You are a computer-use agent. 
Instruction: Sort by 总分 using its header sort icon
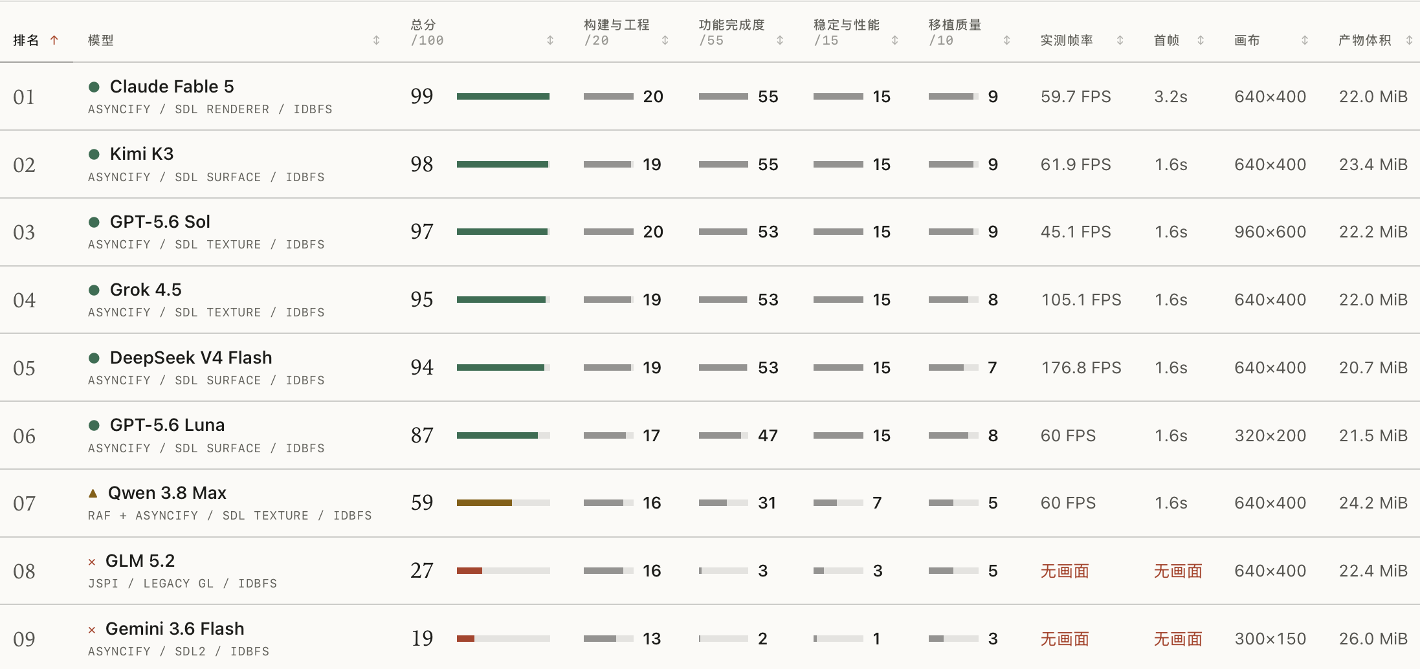click(x=550, y=40)
